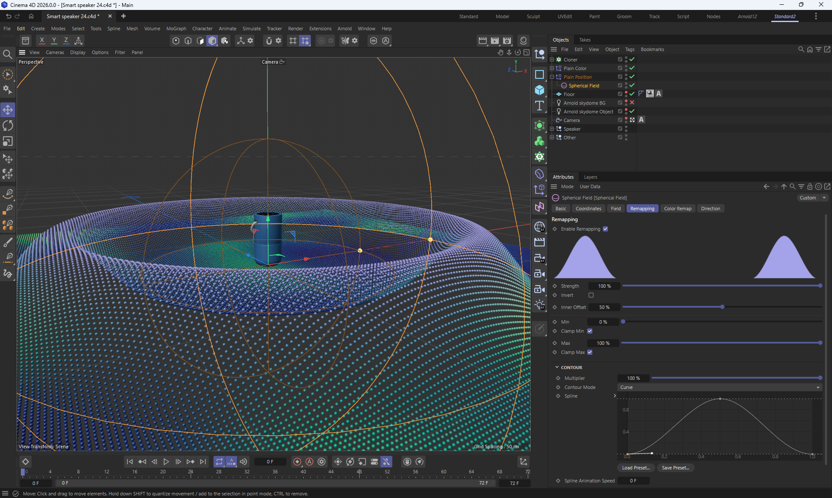Viewport: 832px width, 498px height.
Task: Check the Invert checkbox
Action: tap(591, 295)
